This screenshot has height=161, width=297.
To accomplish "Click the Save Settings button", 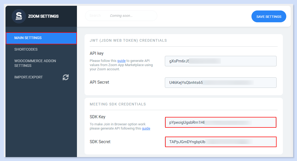I will (269, 17).
